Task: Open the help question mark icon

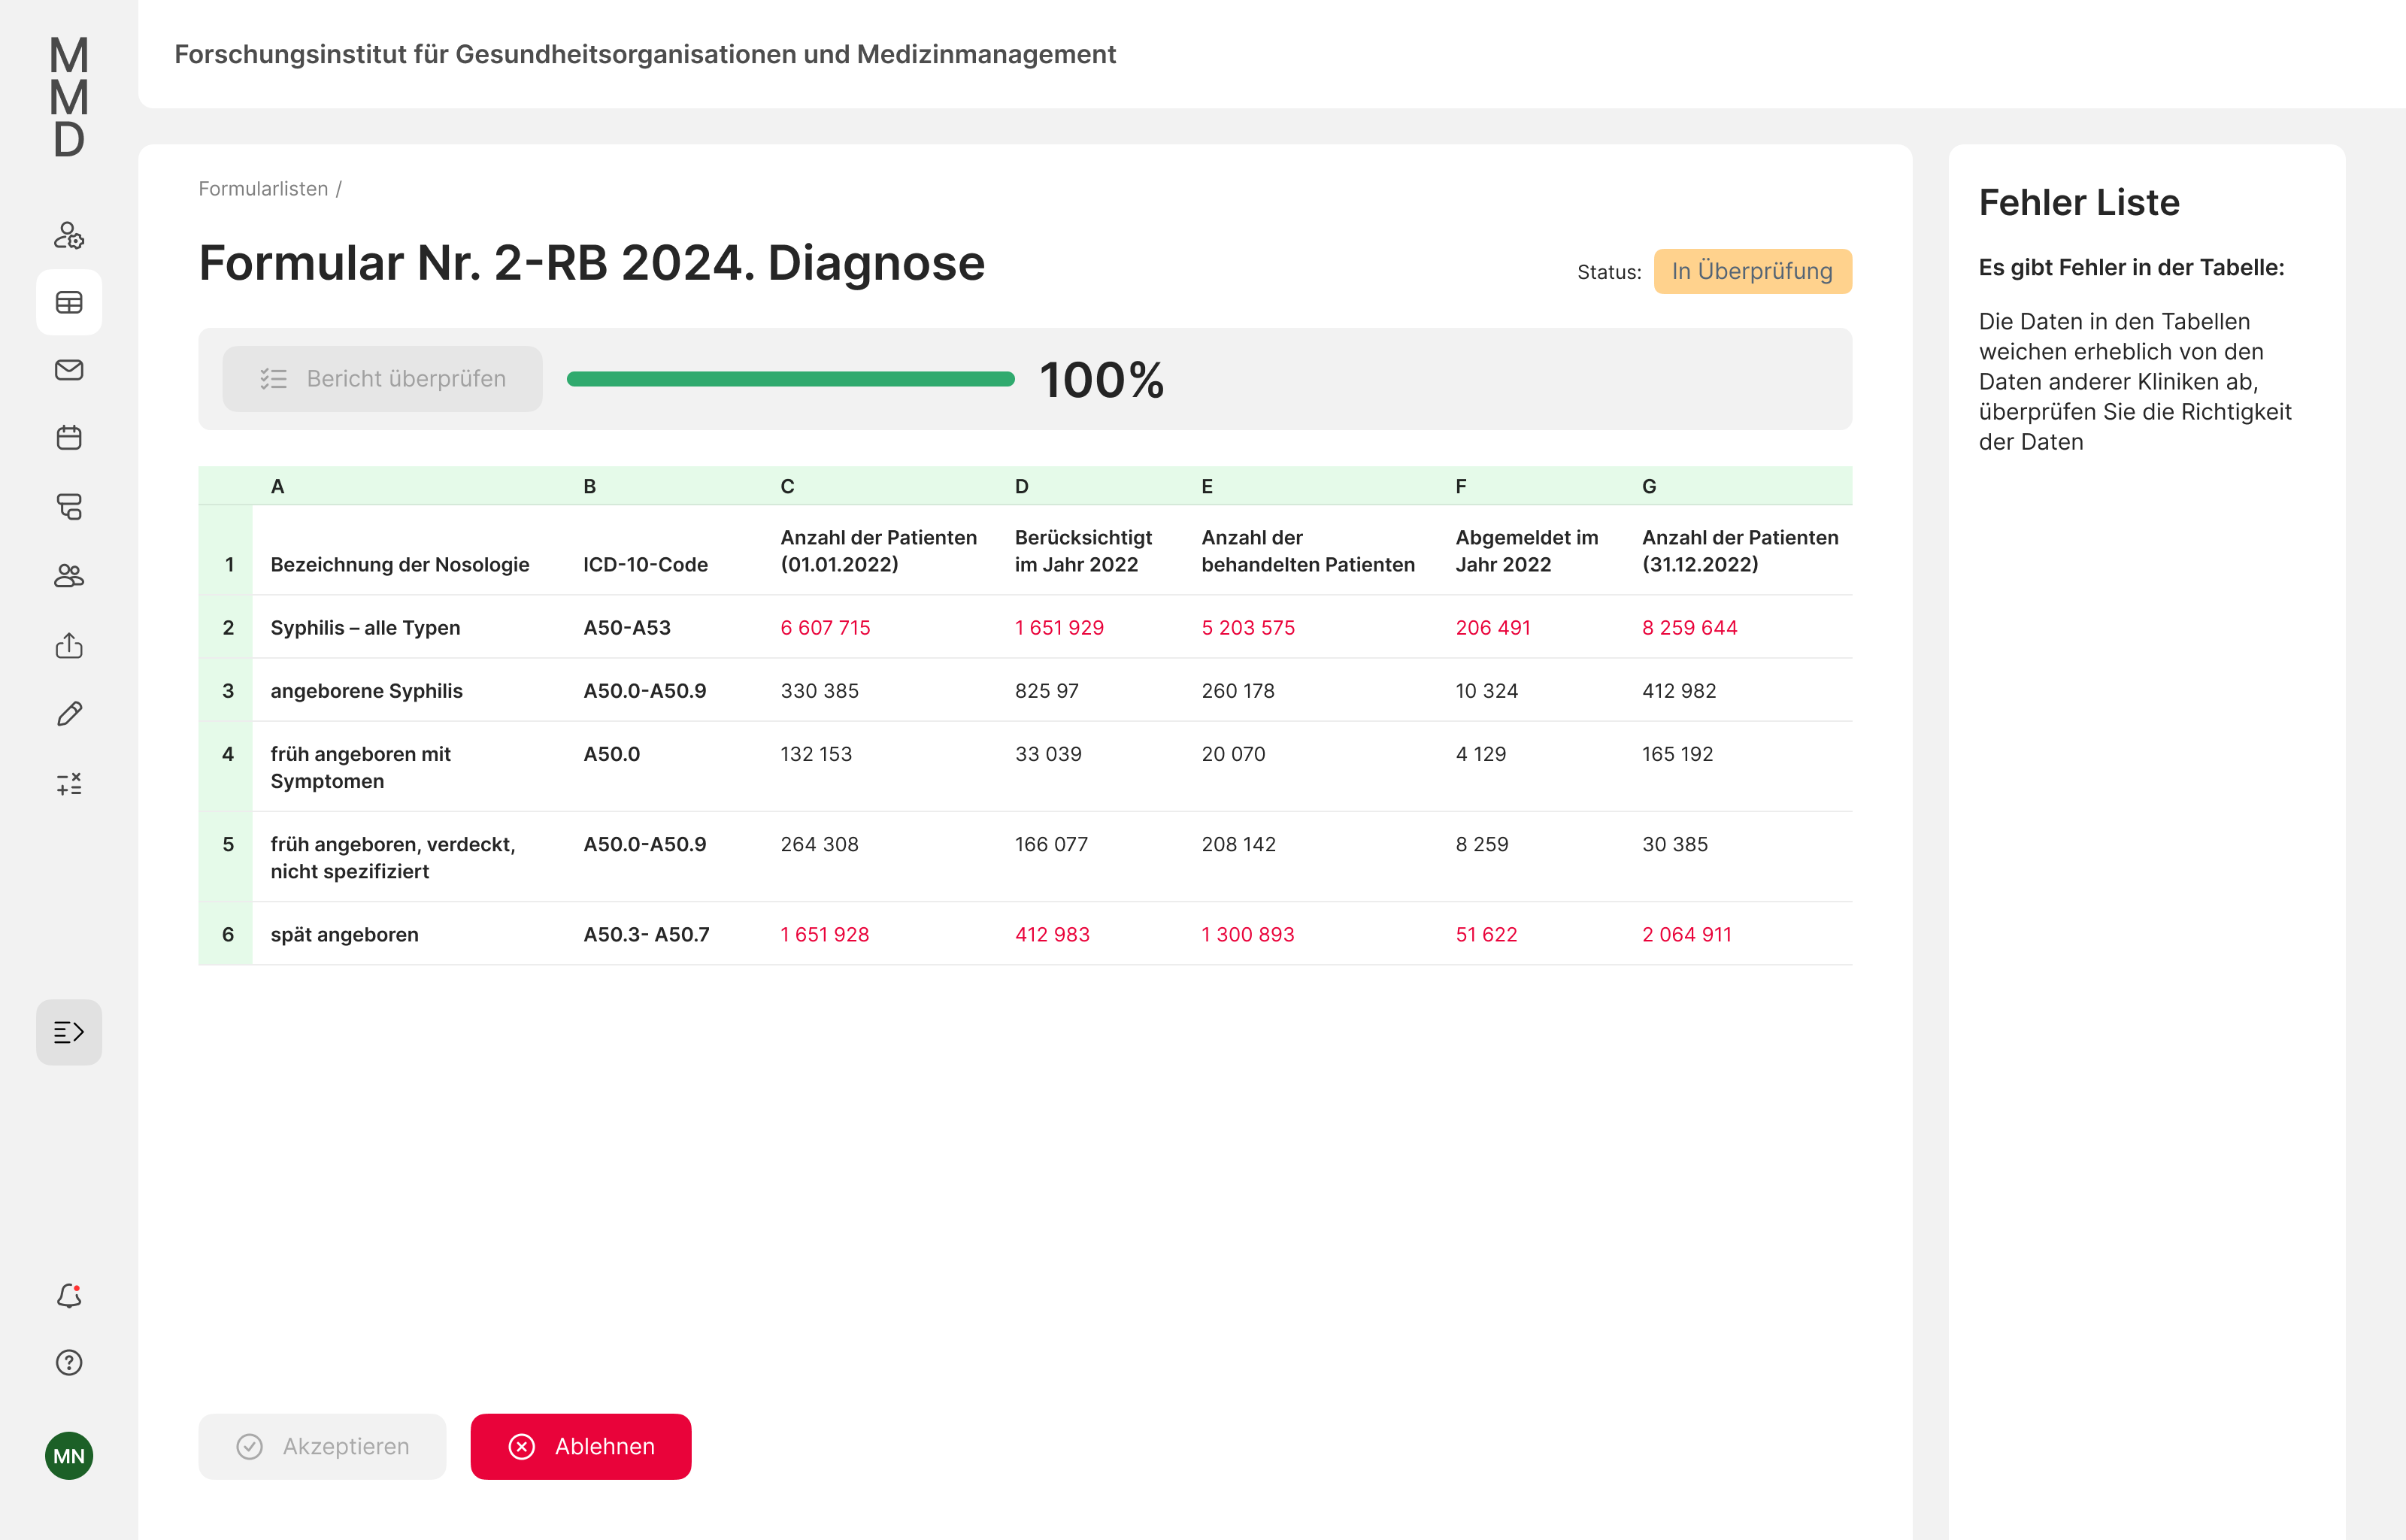Action: pyautogui.click(x=69, y=1363)
